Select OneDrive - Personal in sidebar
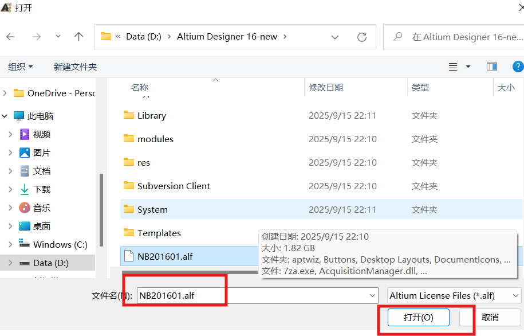This screenshot has width=524, height=336. click(54, 93)
